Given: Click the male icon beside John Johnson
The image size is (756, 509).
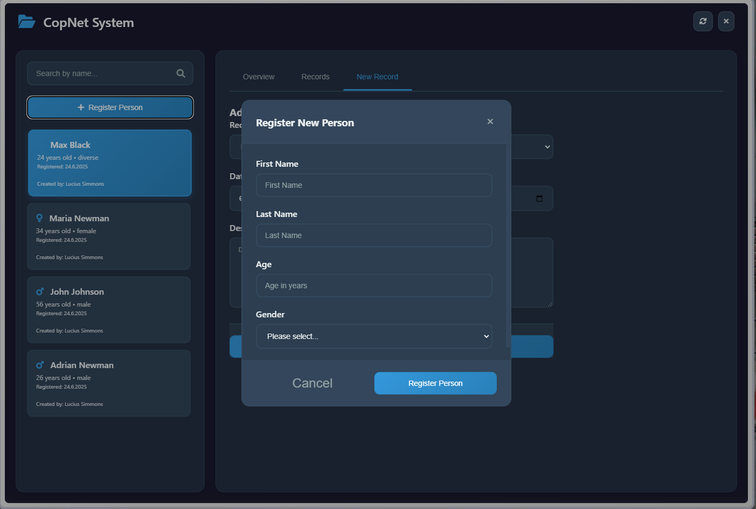Looking at the screenshot, I should click(40, 291).
